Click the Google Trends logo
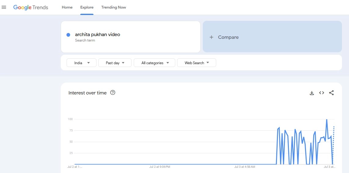Screen dimensions: 349x173 (x=31, y=7)
